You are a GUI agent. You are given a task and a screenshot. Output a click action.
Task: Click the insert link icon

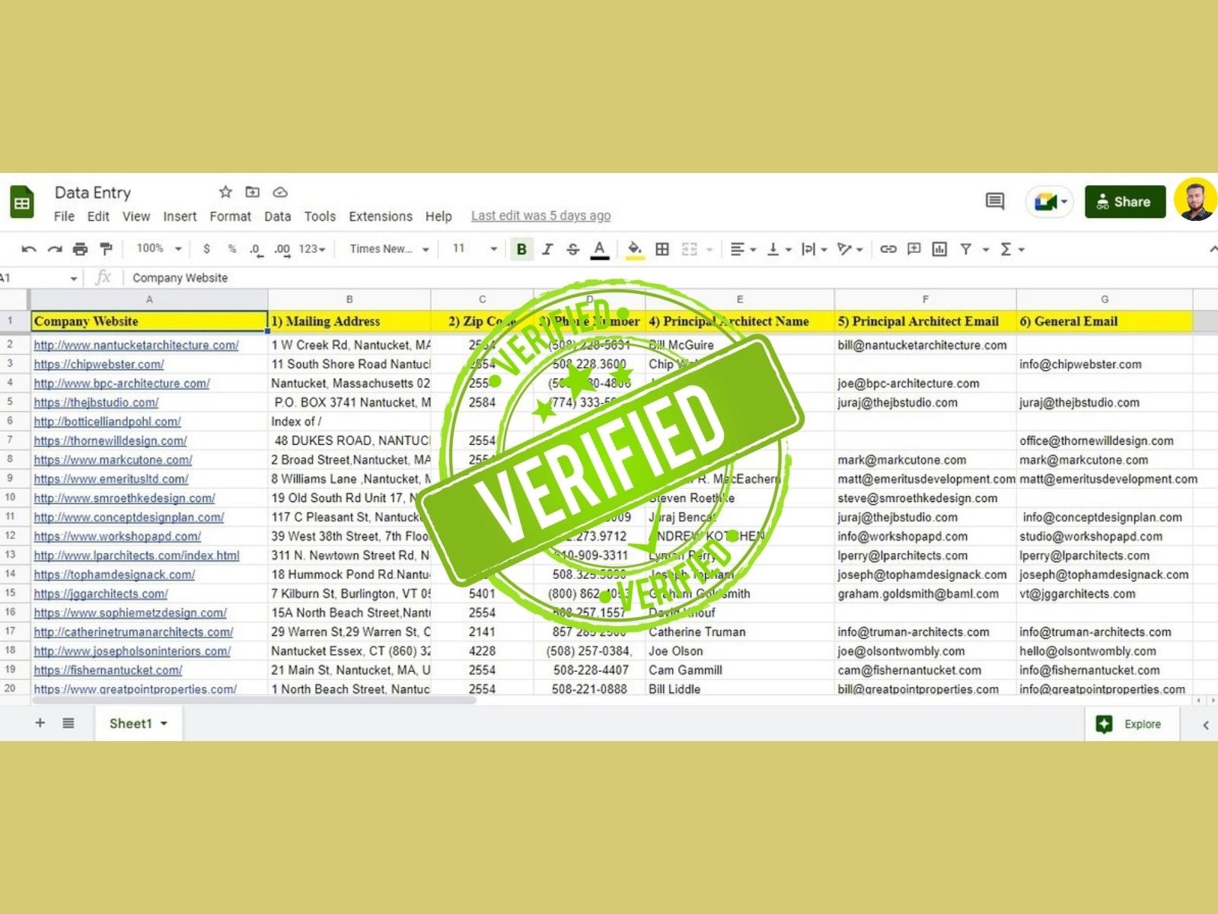(x=888, y=249)
